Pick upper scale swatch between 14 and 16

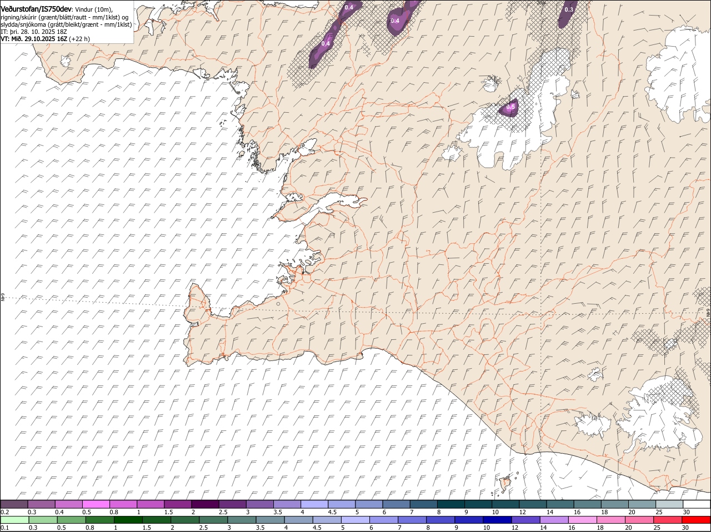pos(560,504)
